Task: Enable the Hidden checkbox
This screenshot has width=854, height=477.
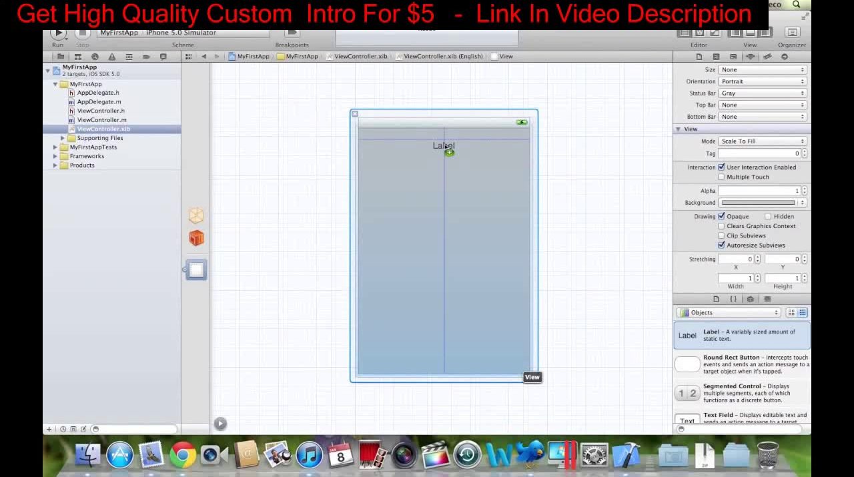Action: (768, 216)
